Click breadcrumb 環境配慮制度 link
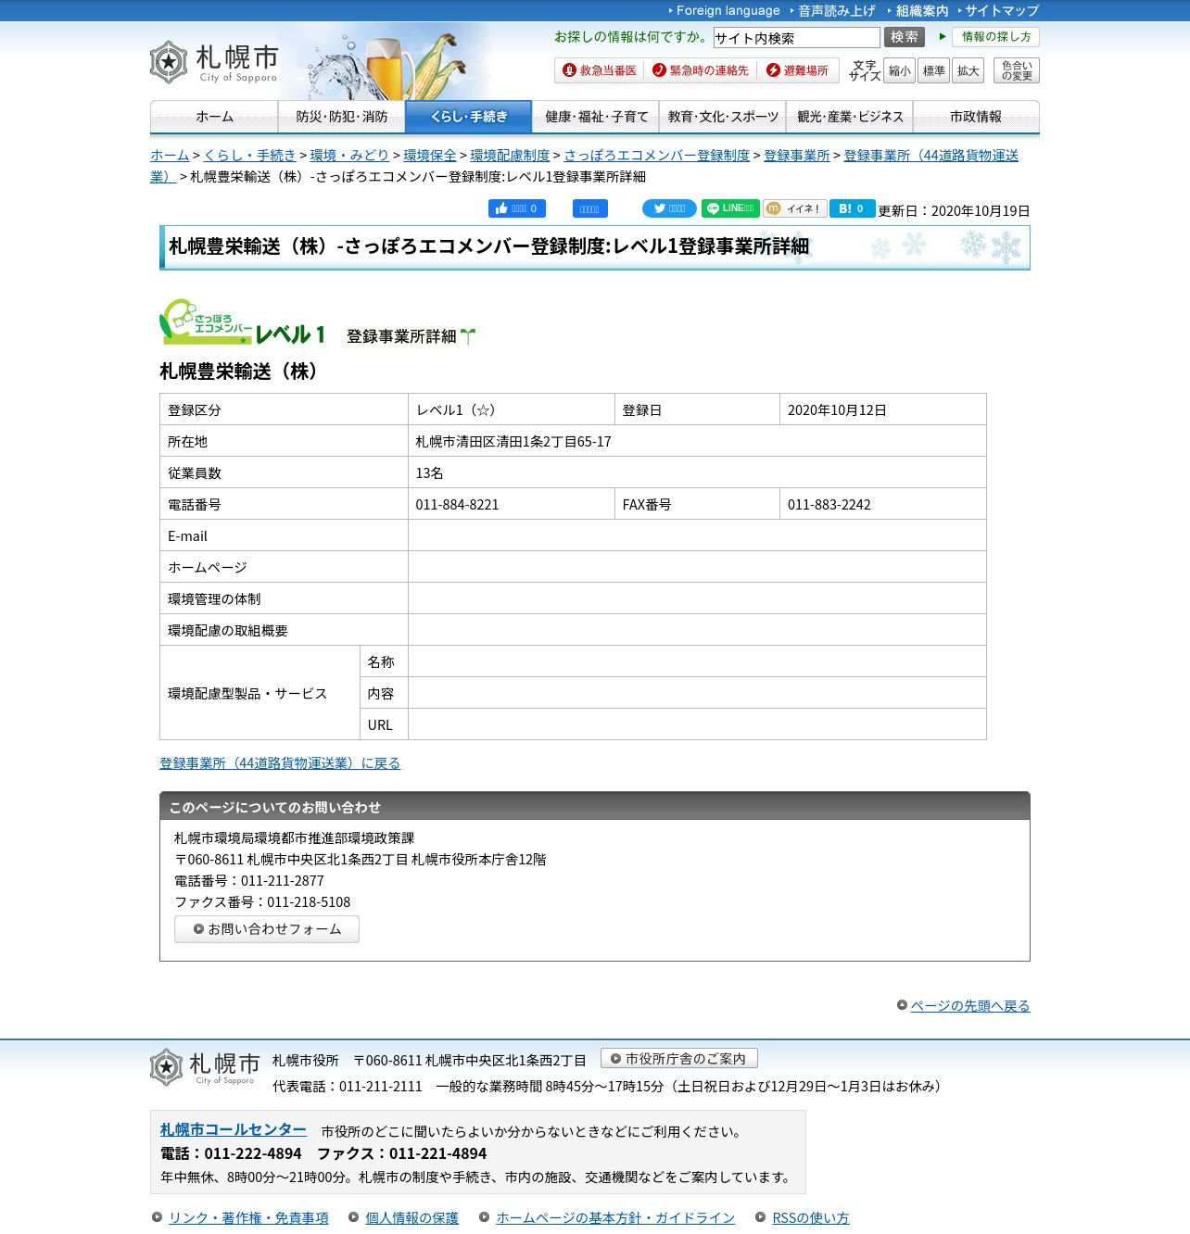 [510, 156]
